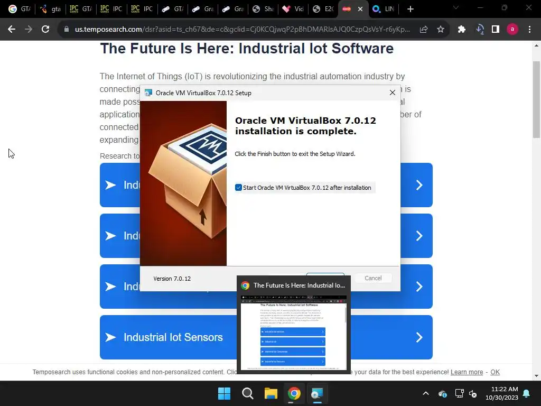
Task: Switch to the 'gta' tab
Action: (x=50, y=9)
